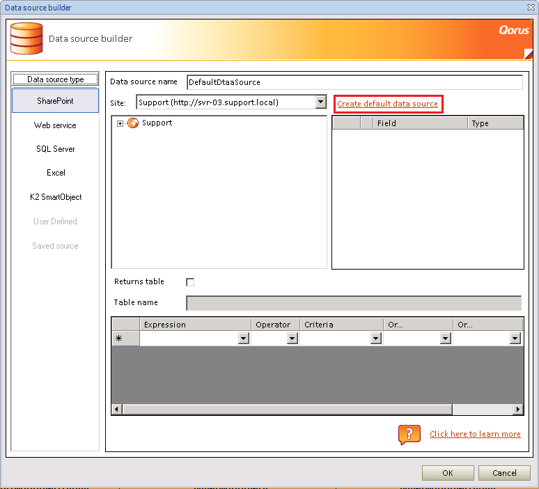Screen dimensions: 539x489
Task: Open the last Or... column dropdown
Action: [515, 339]
